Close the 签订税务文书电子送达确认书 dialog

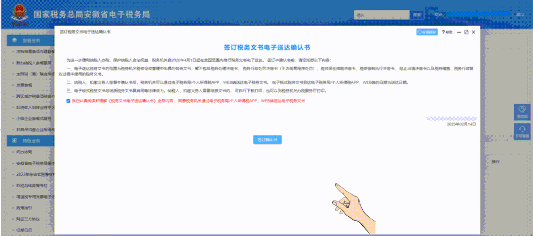(473, 32)
